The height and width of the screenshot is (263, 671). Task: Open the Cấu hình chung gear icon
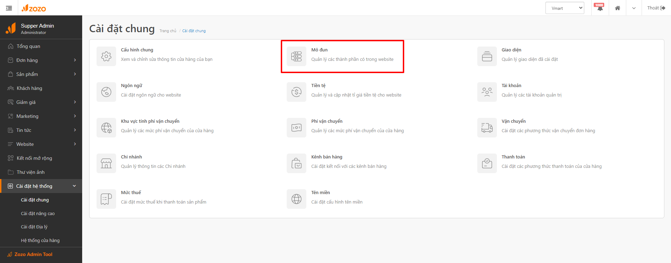106,56
